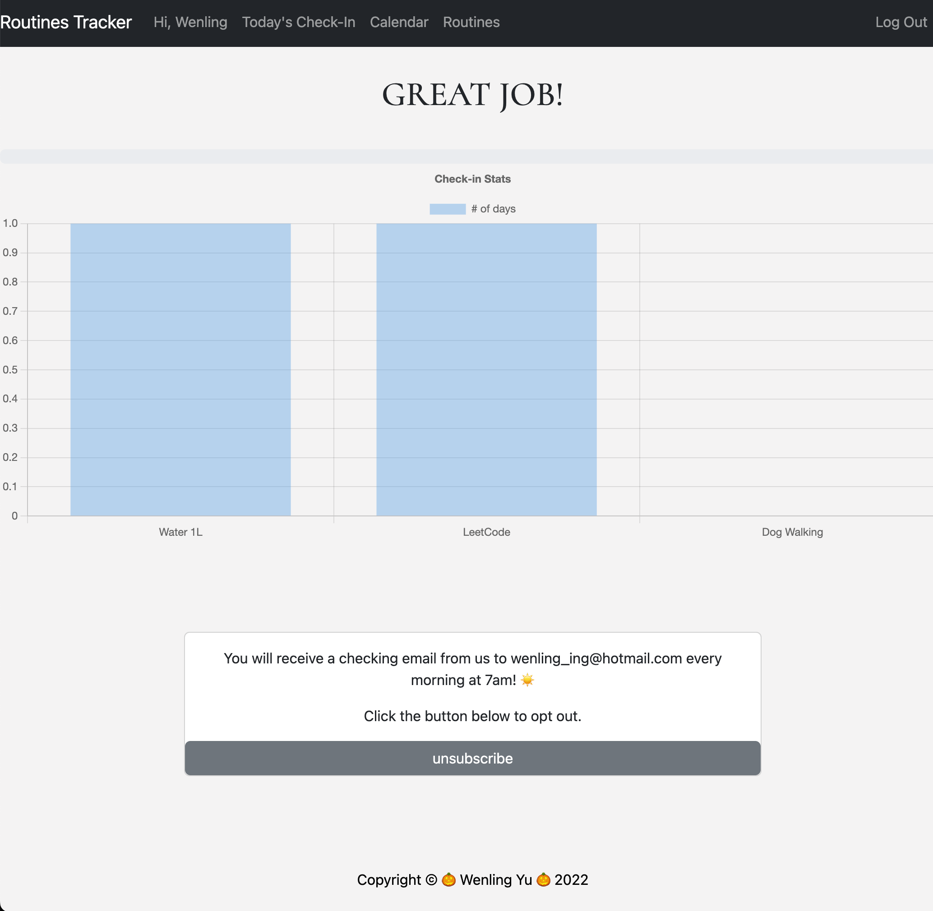Click Log Out in the top right

pos(901,22)
